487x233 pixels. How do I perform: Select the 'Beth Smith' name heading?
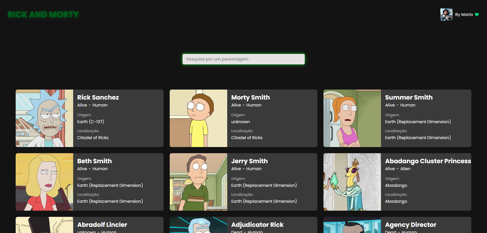[x=94, y=161]
